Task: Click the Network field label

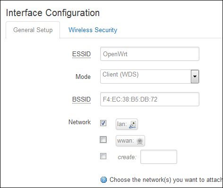Action: pos(80,122)
